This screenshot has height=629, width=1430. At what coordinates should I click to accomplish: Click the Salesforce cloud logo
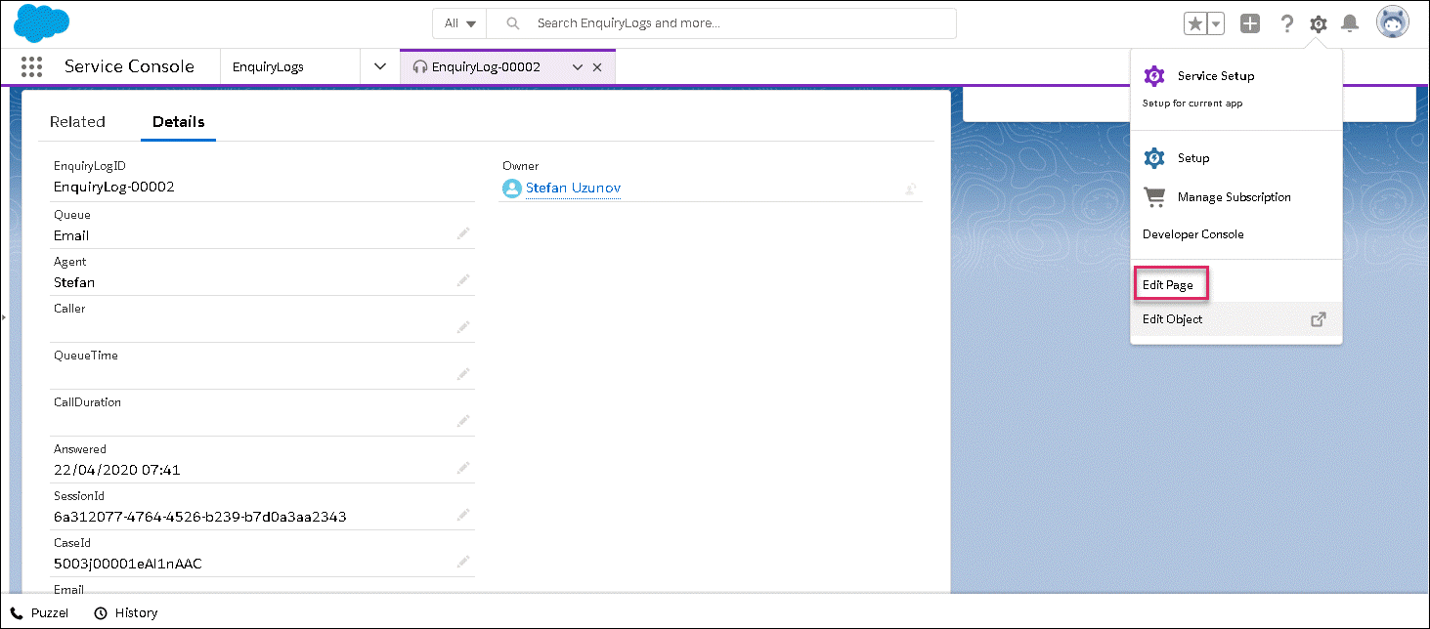pos(42,23)
